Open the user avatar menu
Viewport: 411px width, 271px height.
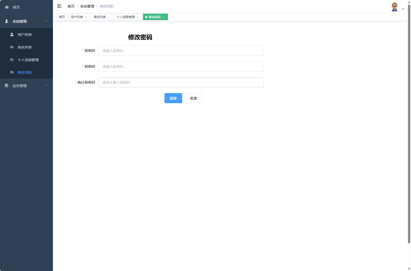click(395, 6)
